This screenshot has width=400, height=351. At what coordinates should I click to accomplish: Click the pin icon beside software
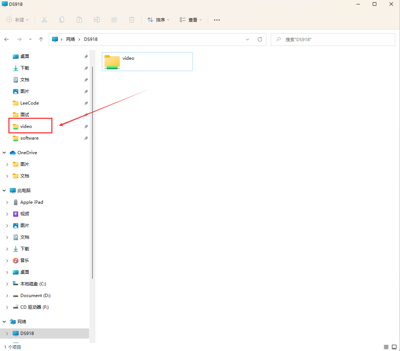pos(86,138)
